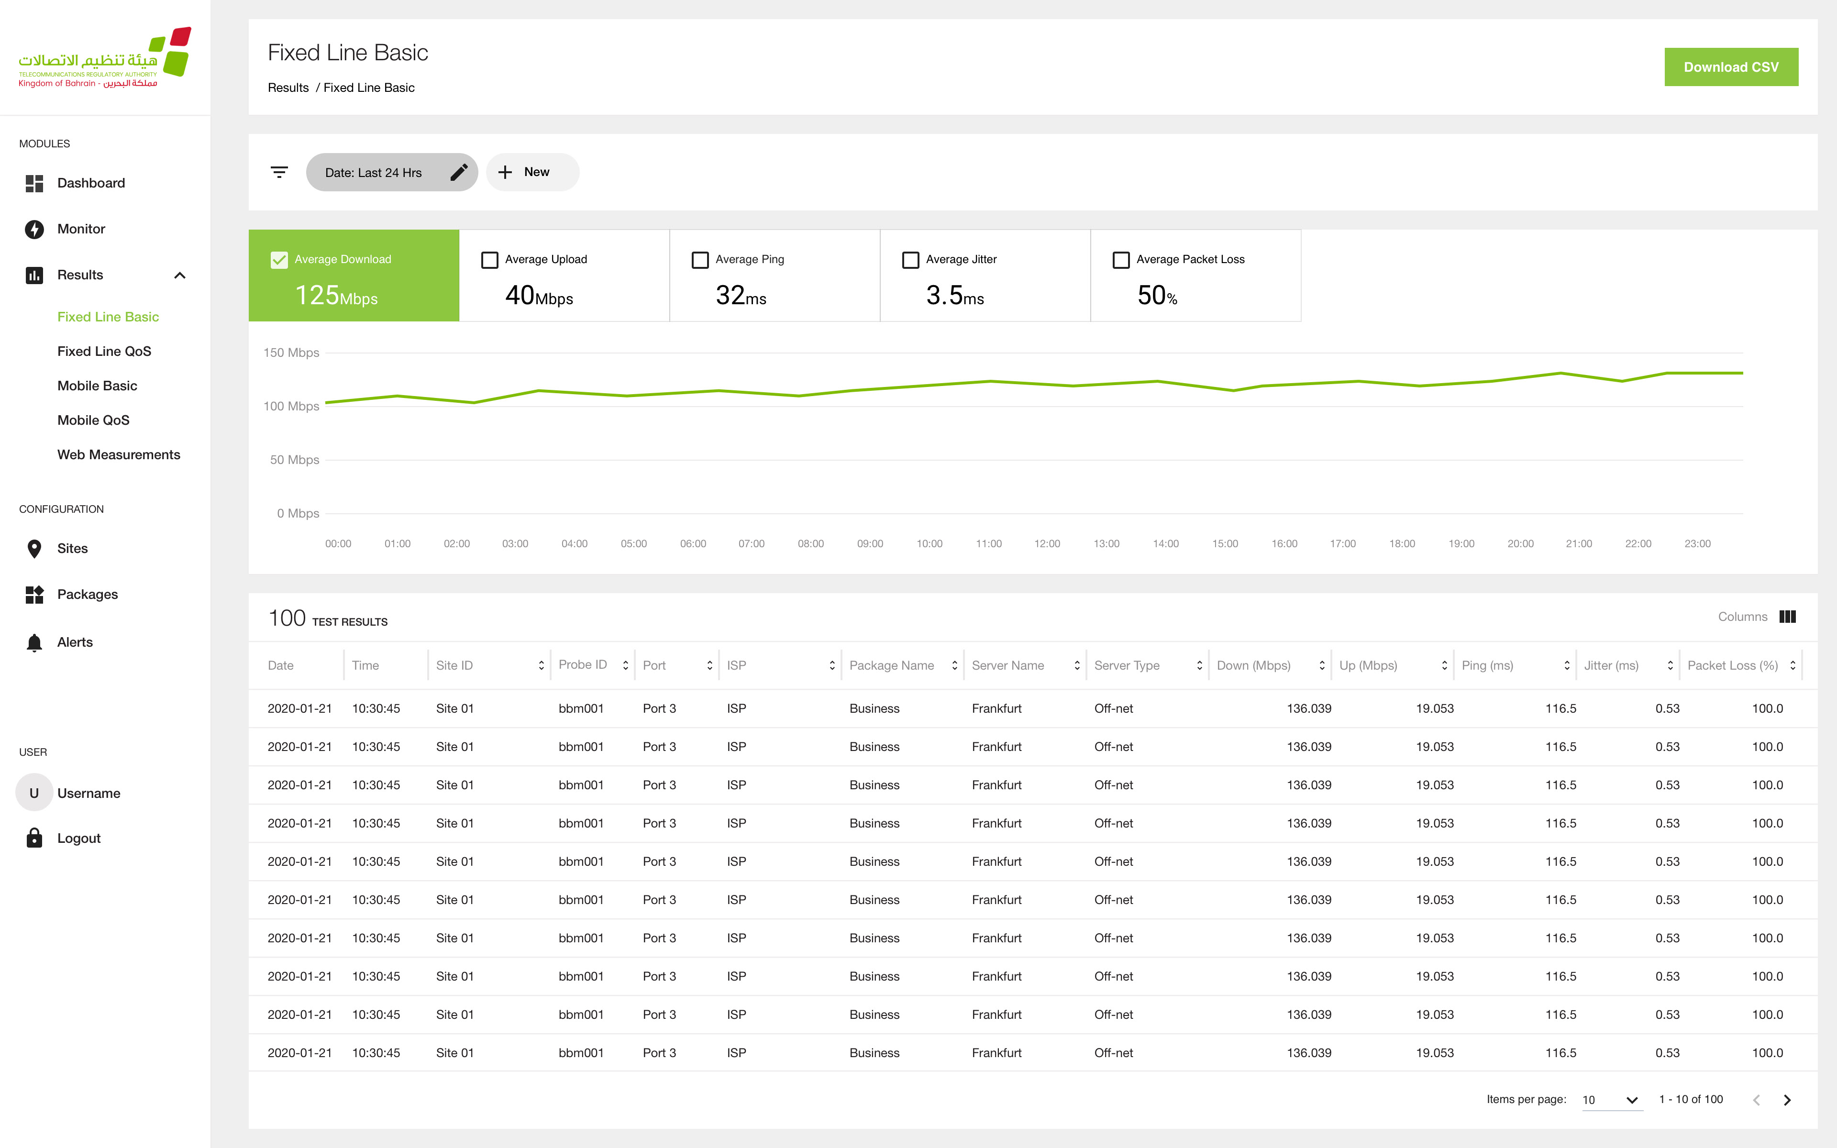Enable the Average Upload checkbox
The width and height of the screenshot is (1837, 1148).
(489, 260)
